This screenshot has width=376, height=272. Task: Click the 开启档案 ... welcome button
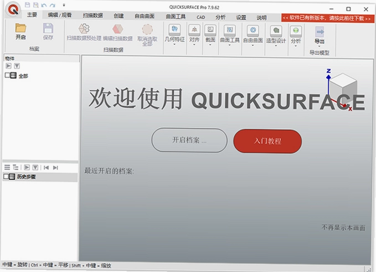tap(189, 140)
